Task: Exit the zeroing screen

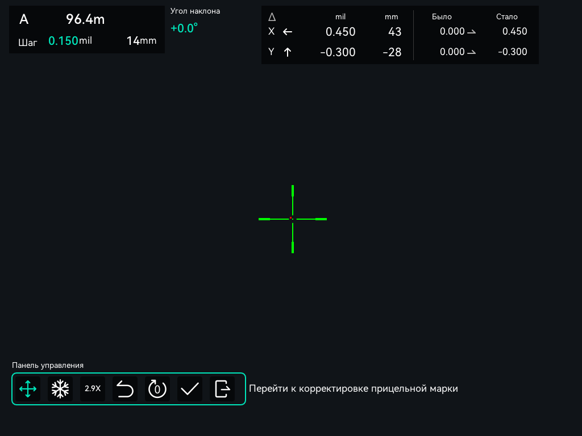Action: coord(222,389)
